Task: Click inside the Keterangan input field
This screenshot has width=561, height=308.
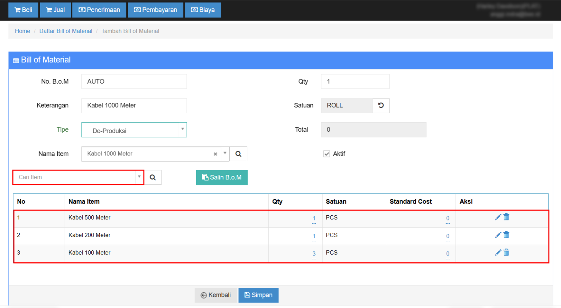Action: pos(134,105)
